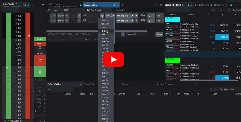Reset the leg 1 strike with the refresh icon

point(149,16)
